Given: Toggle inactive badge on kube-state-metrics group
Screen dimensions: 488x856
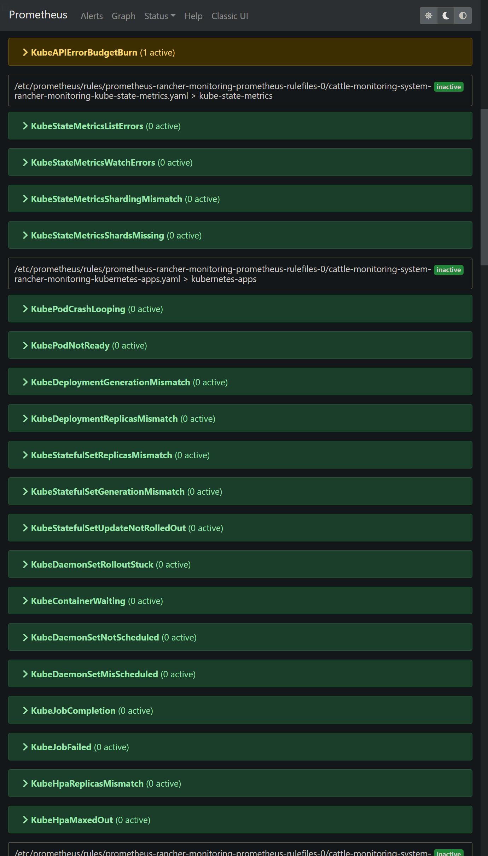Looking at the screenshot, I should (448, 87).
